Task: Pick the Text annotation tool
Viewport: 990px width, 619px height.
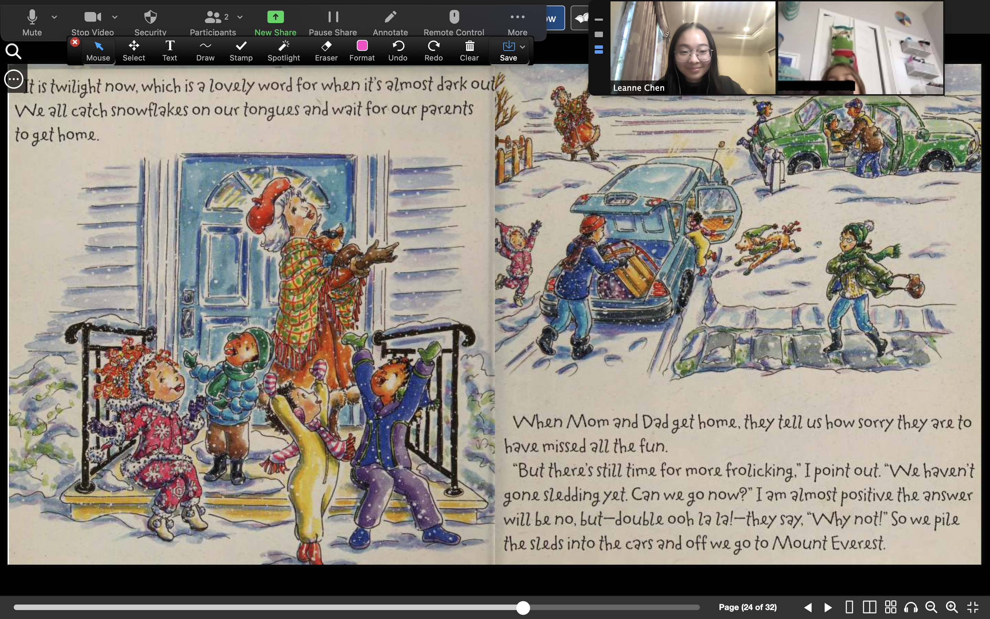Action: pos(169,51)
